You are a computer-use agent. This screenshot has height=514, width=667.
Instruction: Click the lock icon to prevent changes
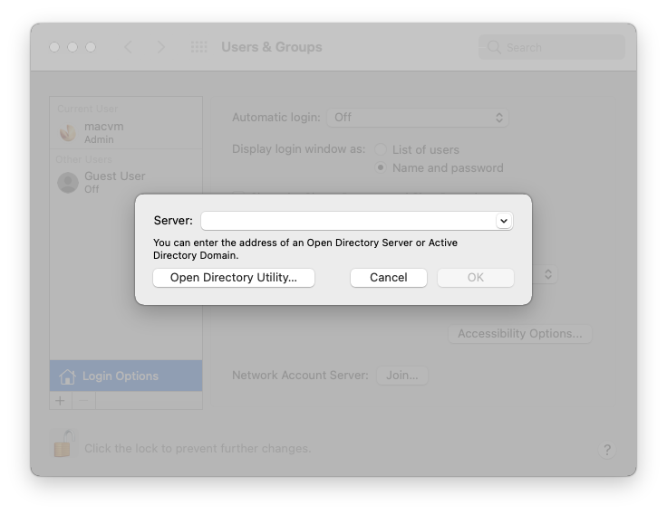62,445
